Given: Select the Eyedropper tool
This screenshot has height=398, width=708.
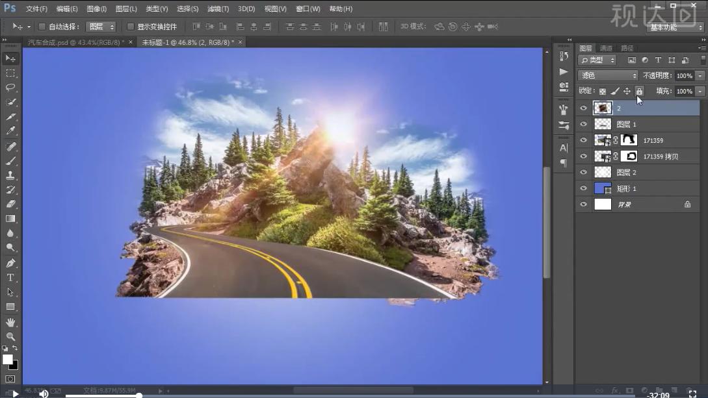Looking at the screenshot, I should click(10, 132).
